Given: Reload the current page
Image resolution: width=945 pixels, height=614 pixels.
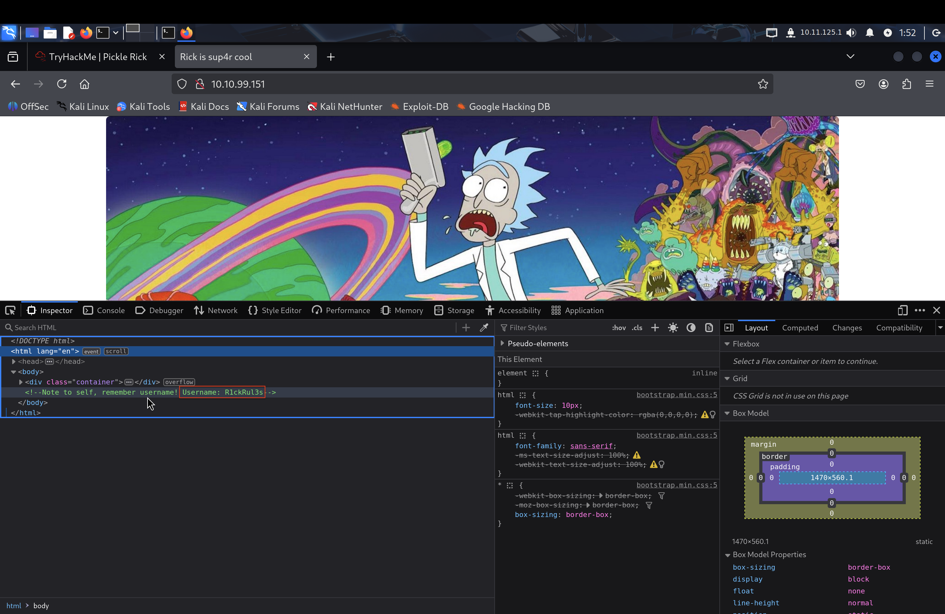Looking at the screenshot, I should coord(61,84).
